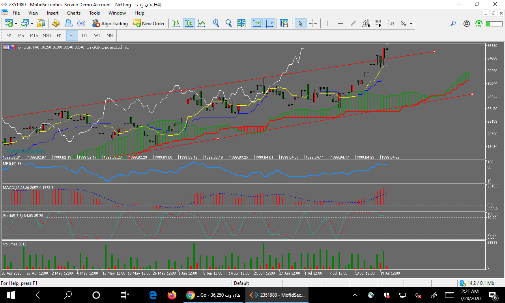
Task: Select the MN timeframe
Action: [110, 36]
